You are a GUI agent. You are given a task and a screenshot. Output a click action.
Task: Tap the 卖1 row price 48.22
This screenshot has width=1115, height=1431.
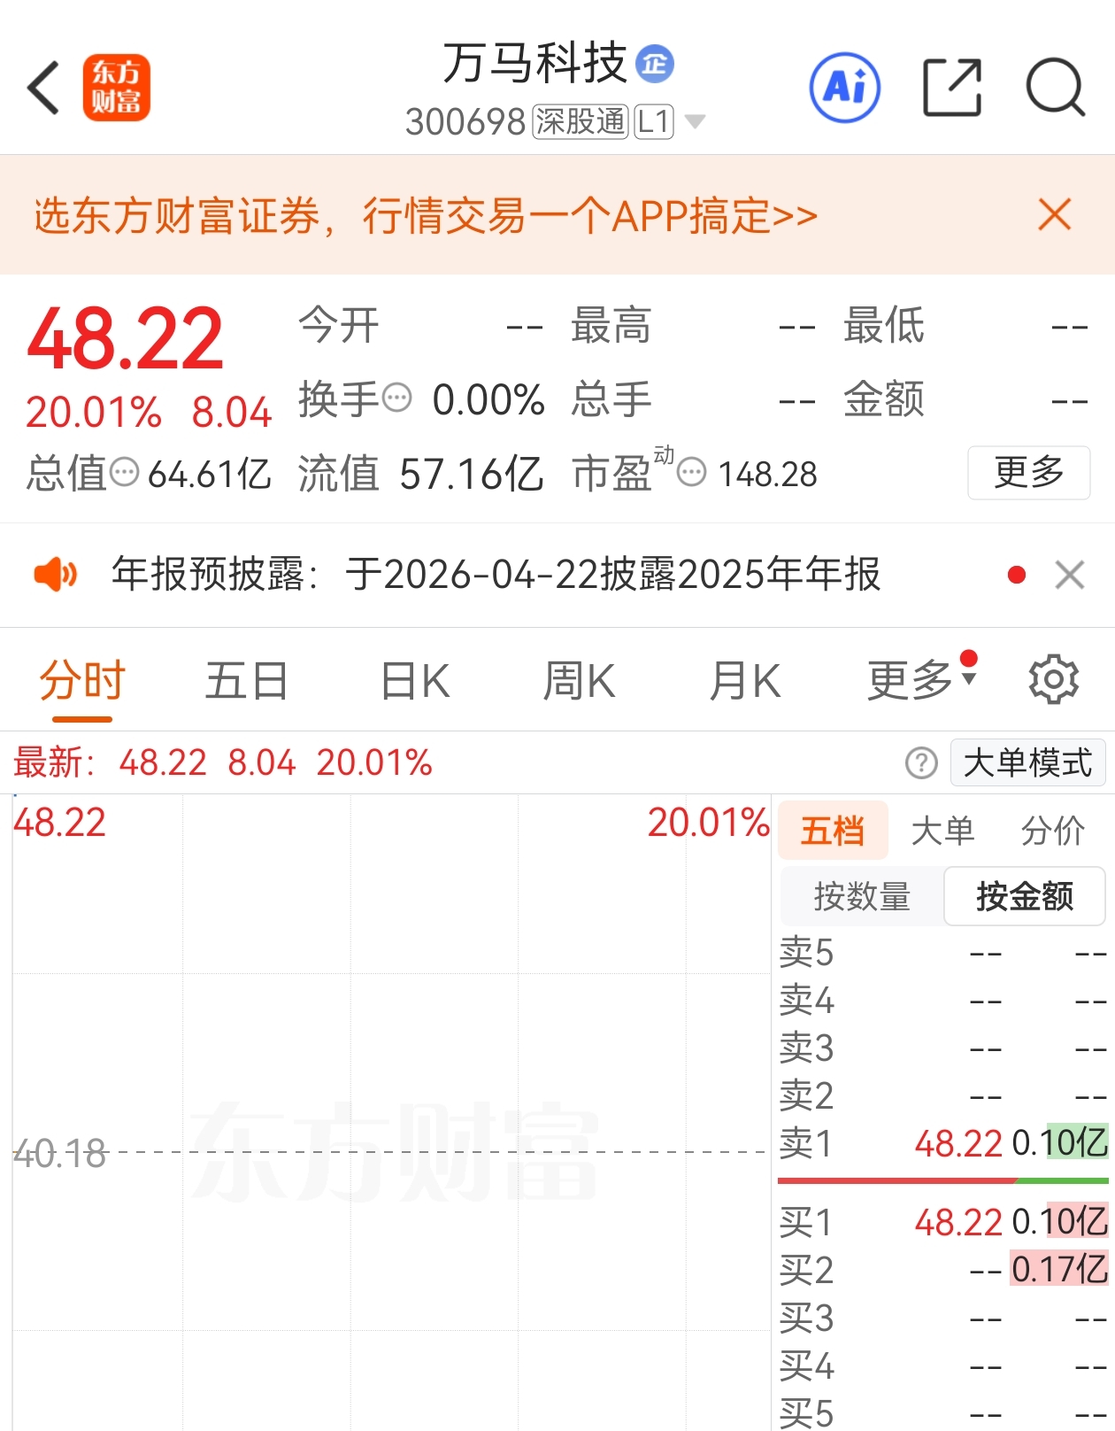[958, 1143]
